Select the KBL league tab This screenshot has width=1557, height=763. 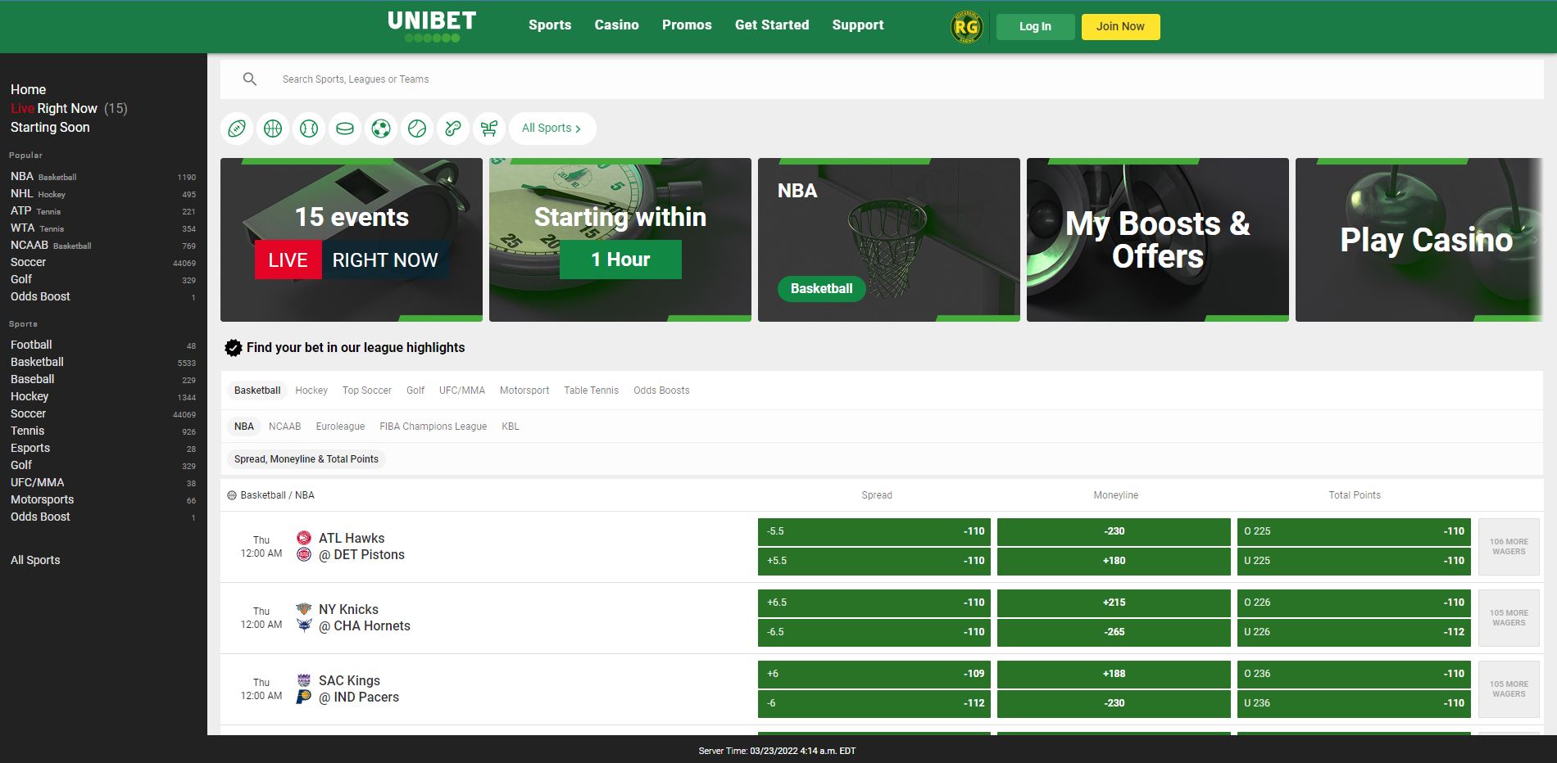tap(511, 427)
